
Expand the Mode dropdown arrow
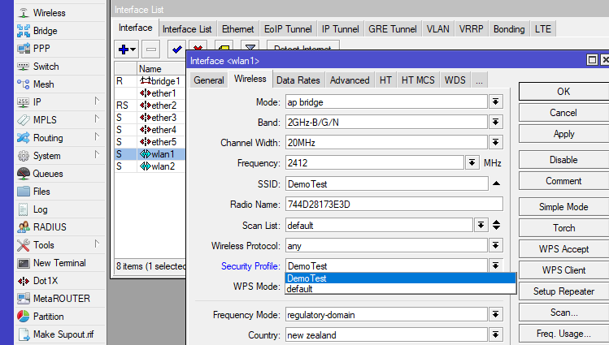(x=495, y=101)
